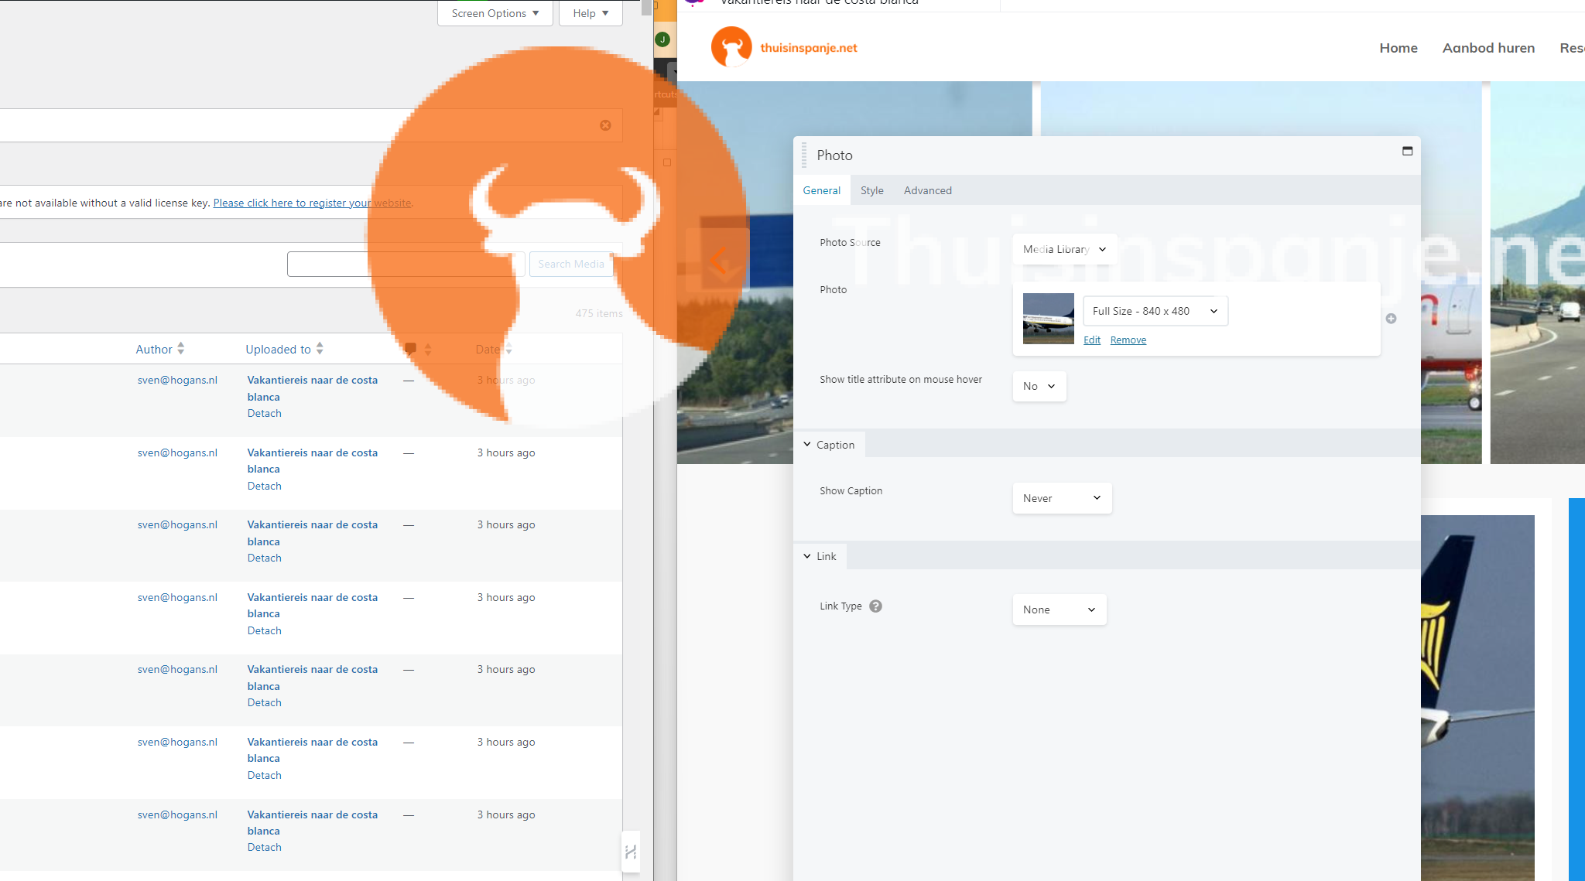Image resolution: width=1585 pixels, height=881 pixels.
Task: Click the plus connection icon beside photo
Action: (x=1391, y=319)
